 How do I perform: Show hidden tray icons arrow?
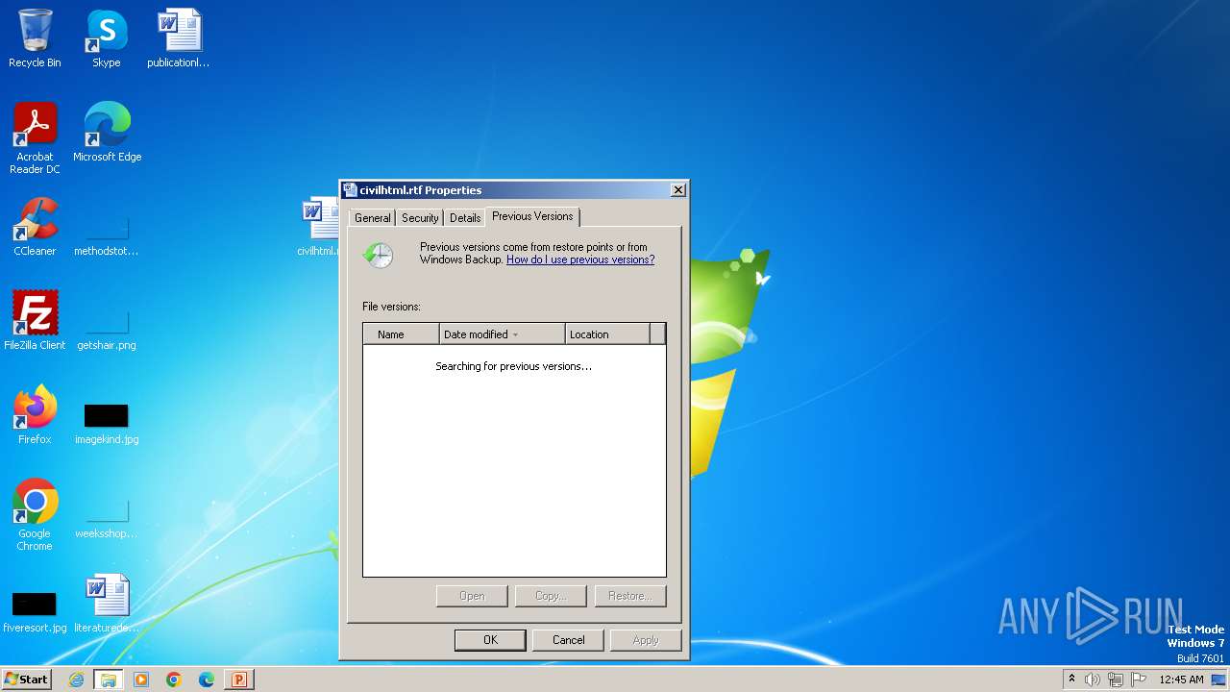(1071, 680)
